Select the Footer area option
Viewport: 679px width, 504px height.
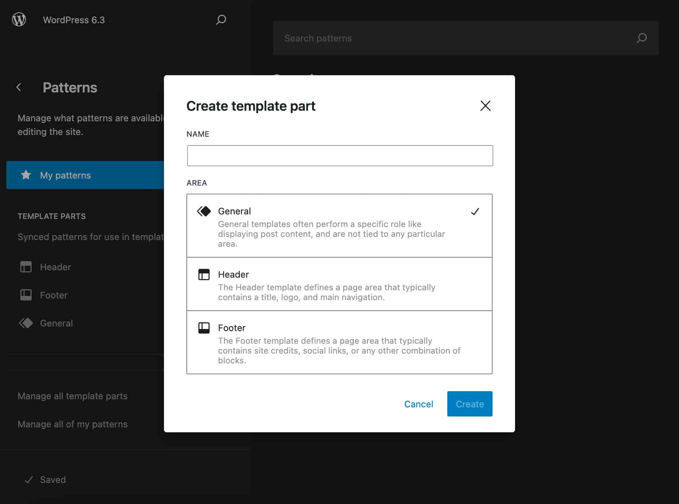tap(339, 343)
